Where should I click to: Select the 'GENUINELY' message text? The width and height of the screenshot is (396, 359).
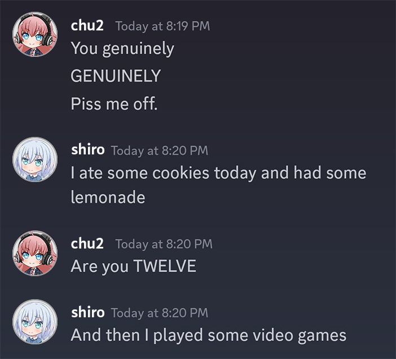116,76
